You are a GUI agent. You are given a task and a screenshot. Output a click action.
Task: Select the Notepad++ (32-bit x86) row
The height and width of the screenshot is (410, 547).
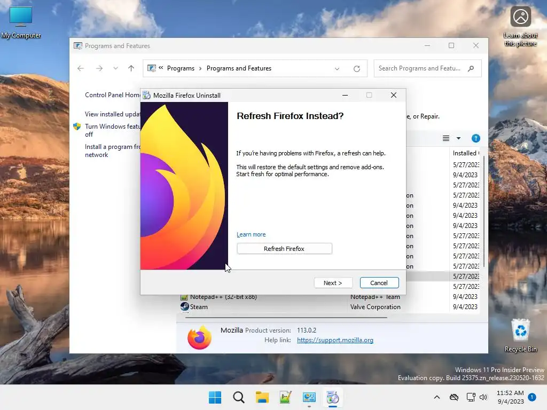point(330,297)
